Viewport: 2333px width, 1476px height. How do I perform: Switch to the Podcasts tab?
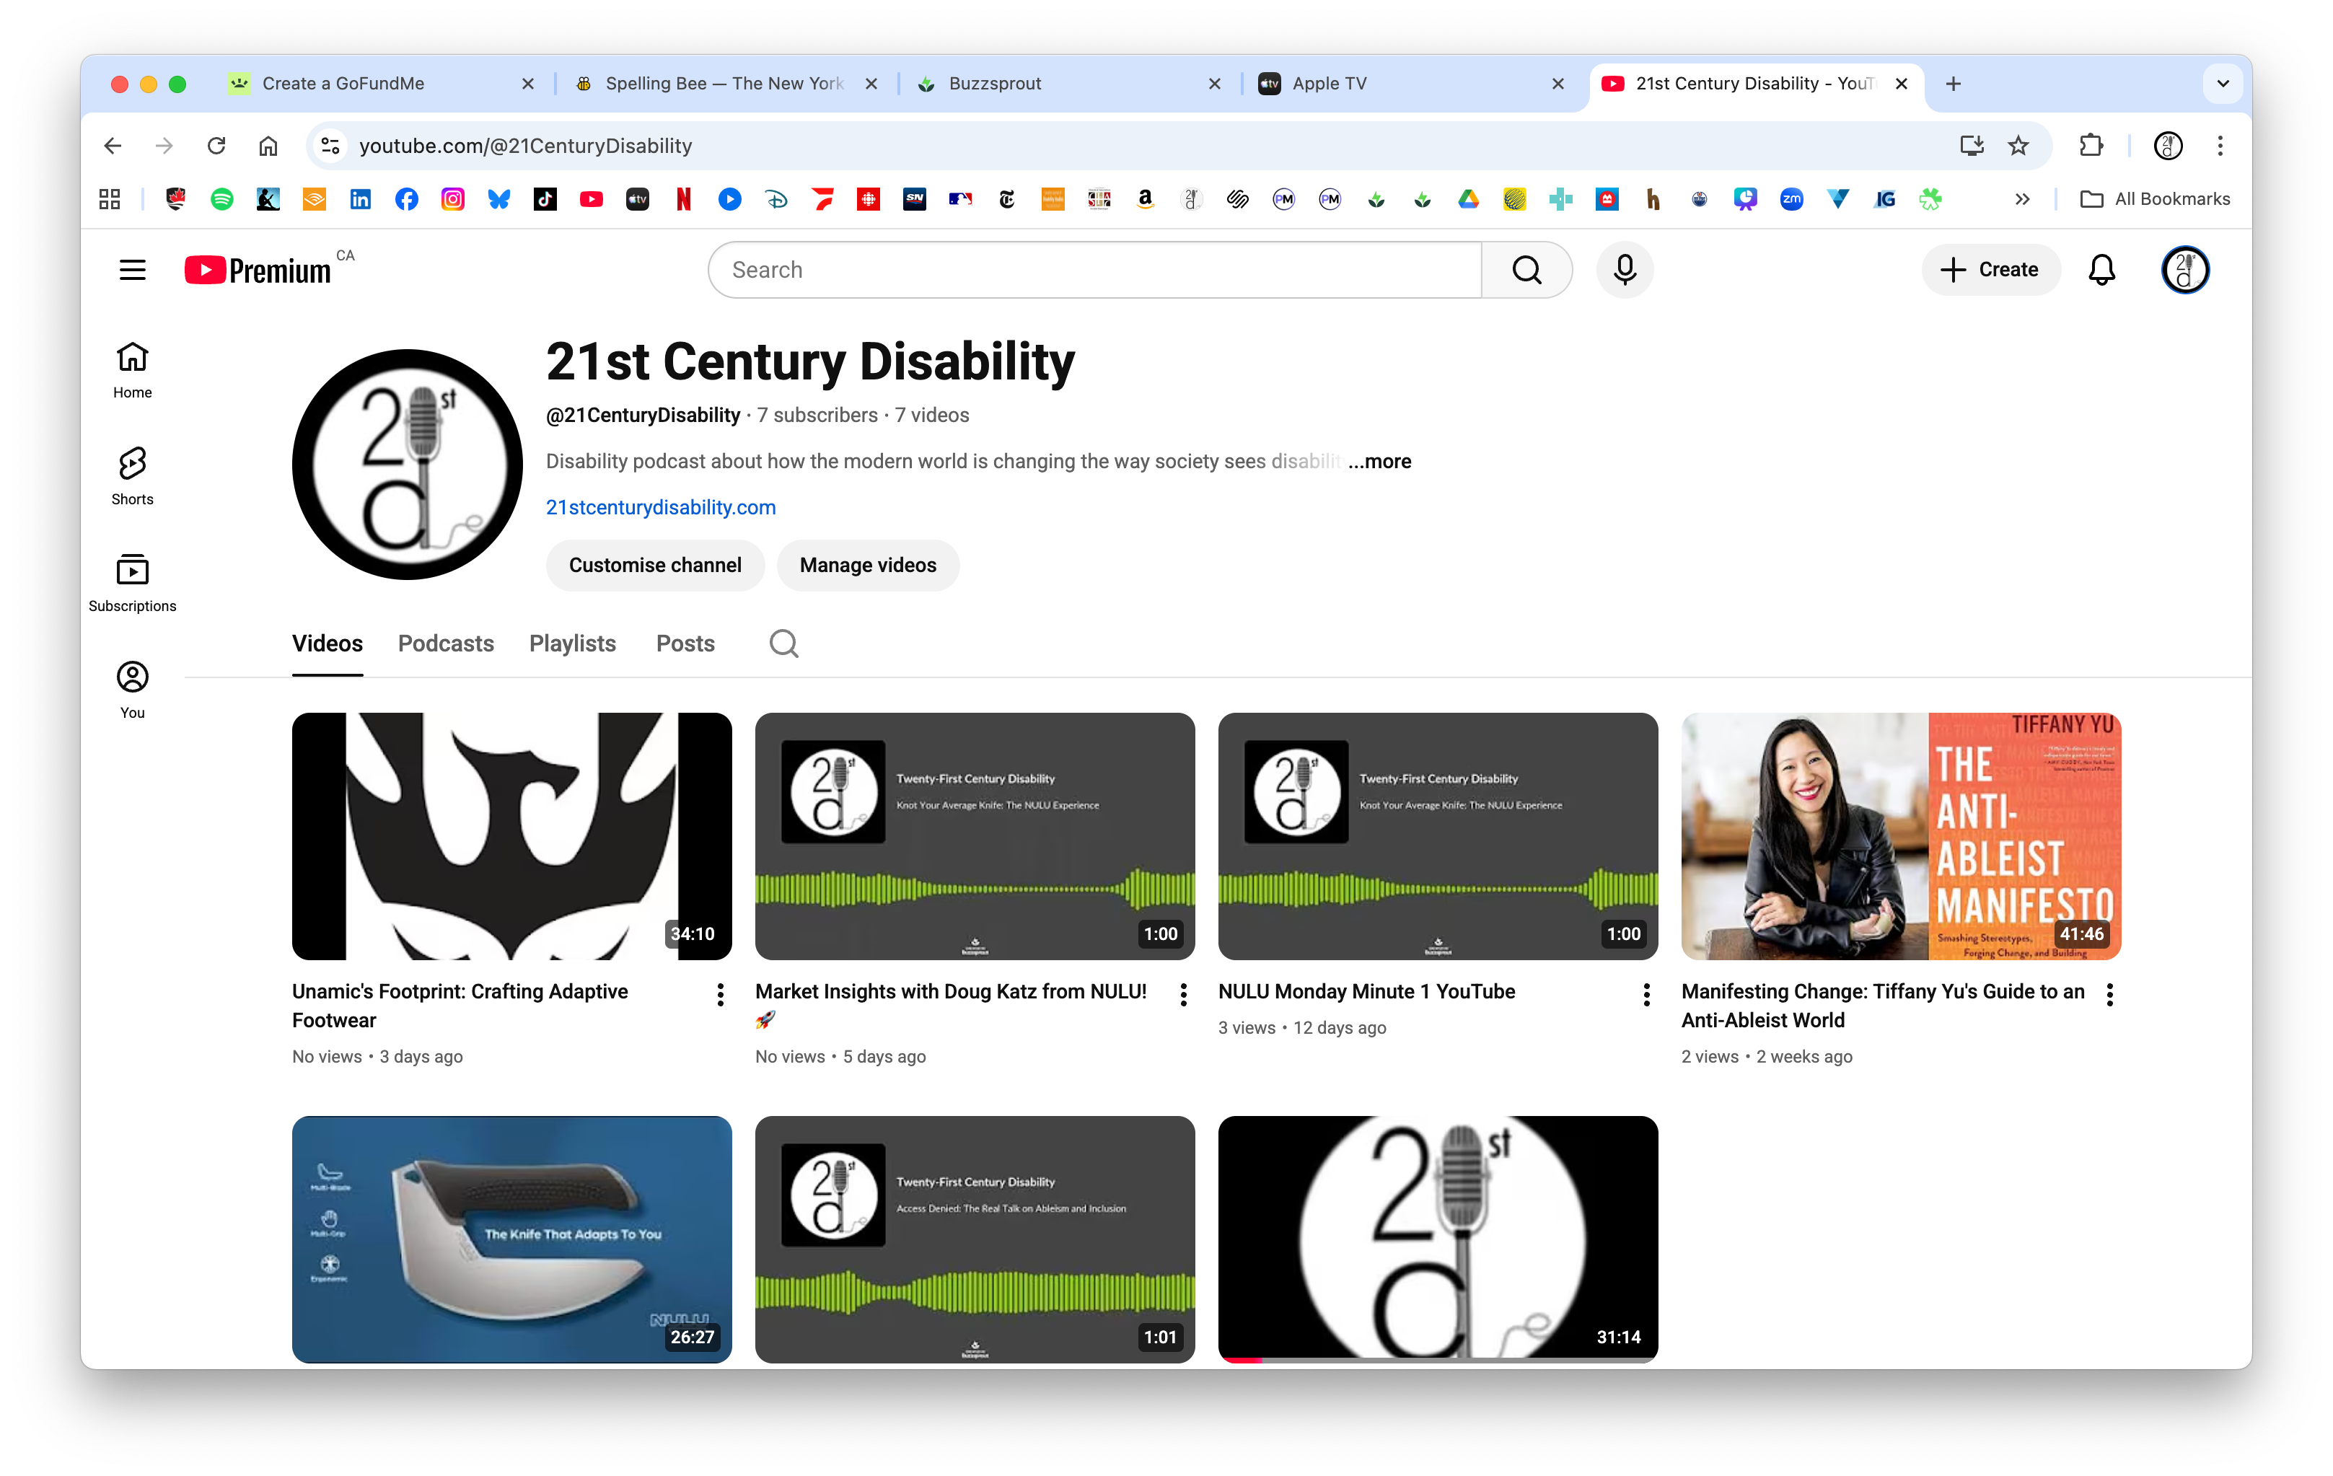[x=446, y=643]
